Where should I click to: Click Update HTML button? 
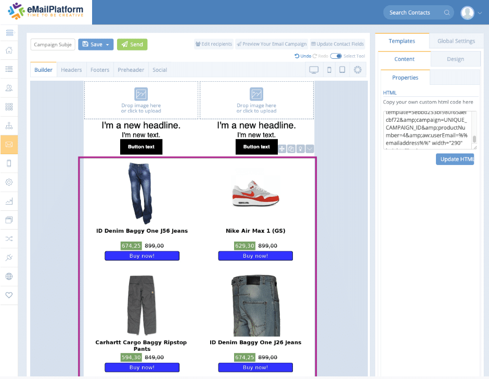click(455, 159)
